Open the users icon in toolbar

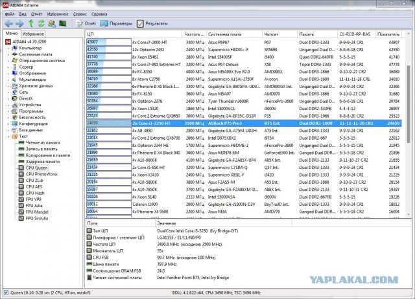[53, 23]
